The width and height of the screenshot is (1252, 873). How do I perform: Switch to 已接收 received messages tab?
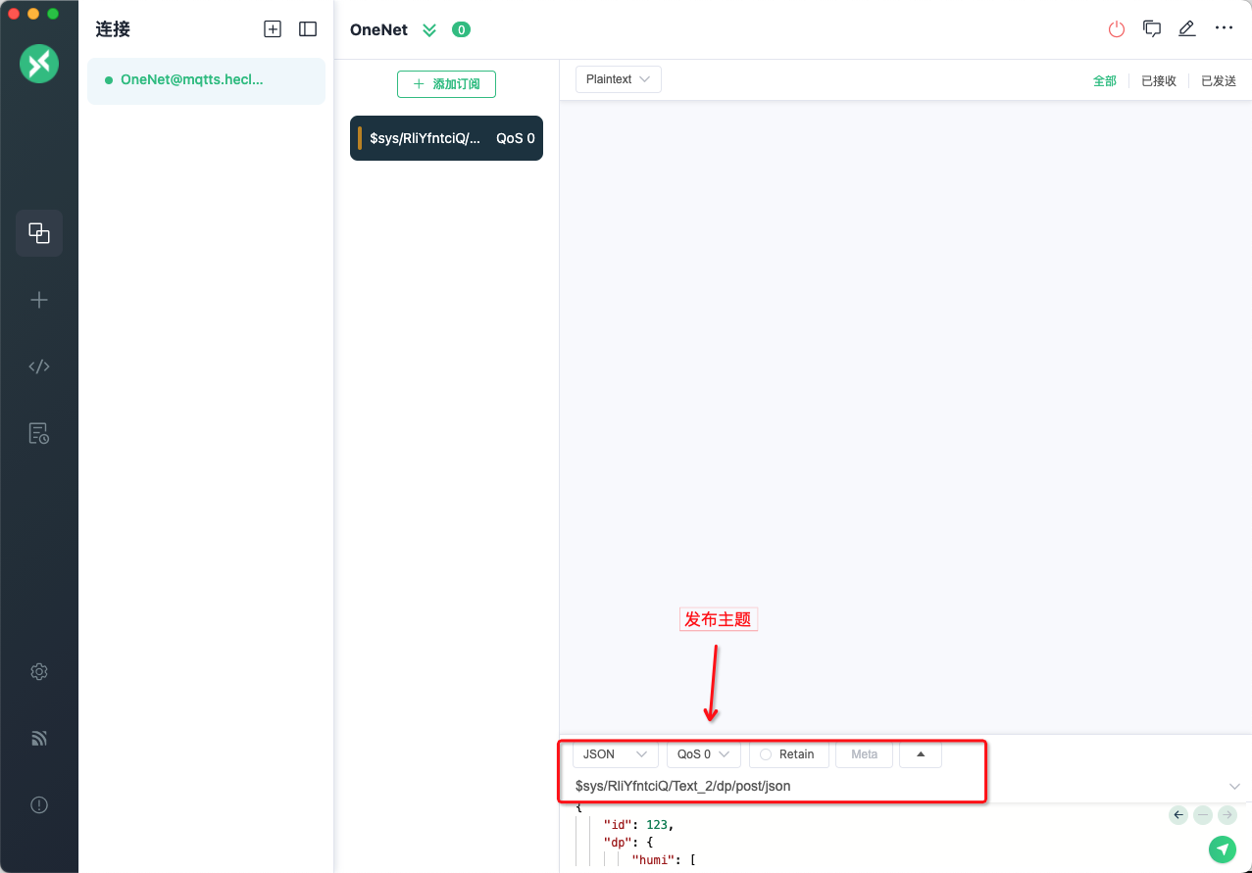tap(1158, 81)
